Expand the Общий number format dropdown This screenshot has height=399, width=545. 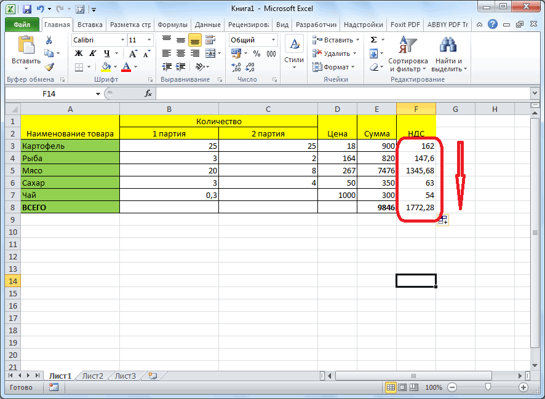click(272, 40)
